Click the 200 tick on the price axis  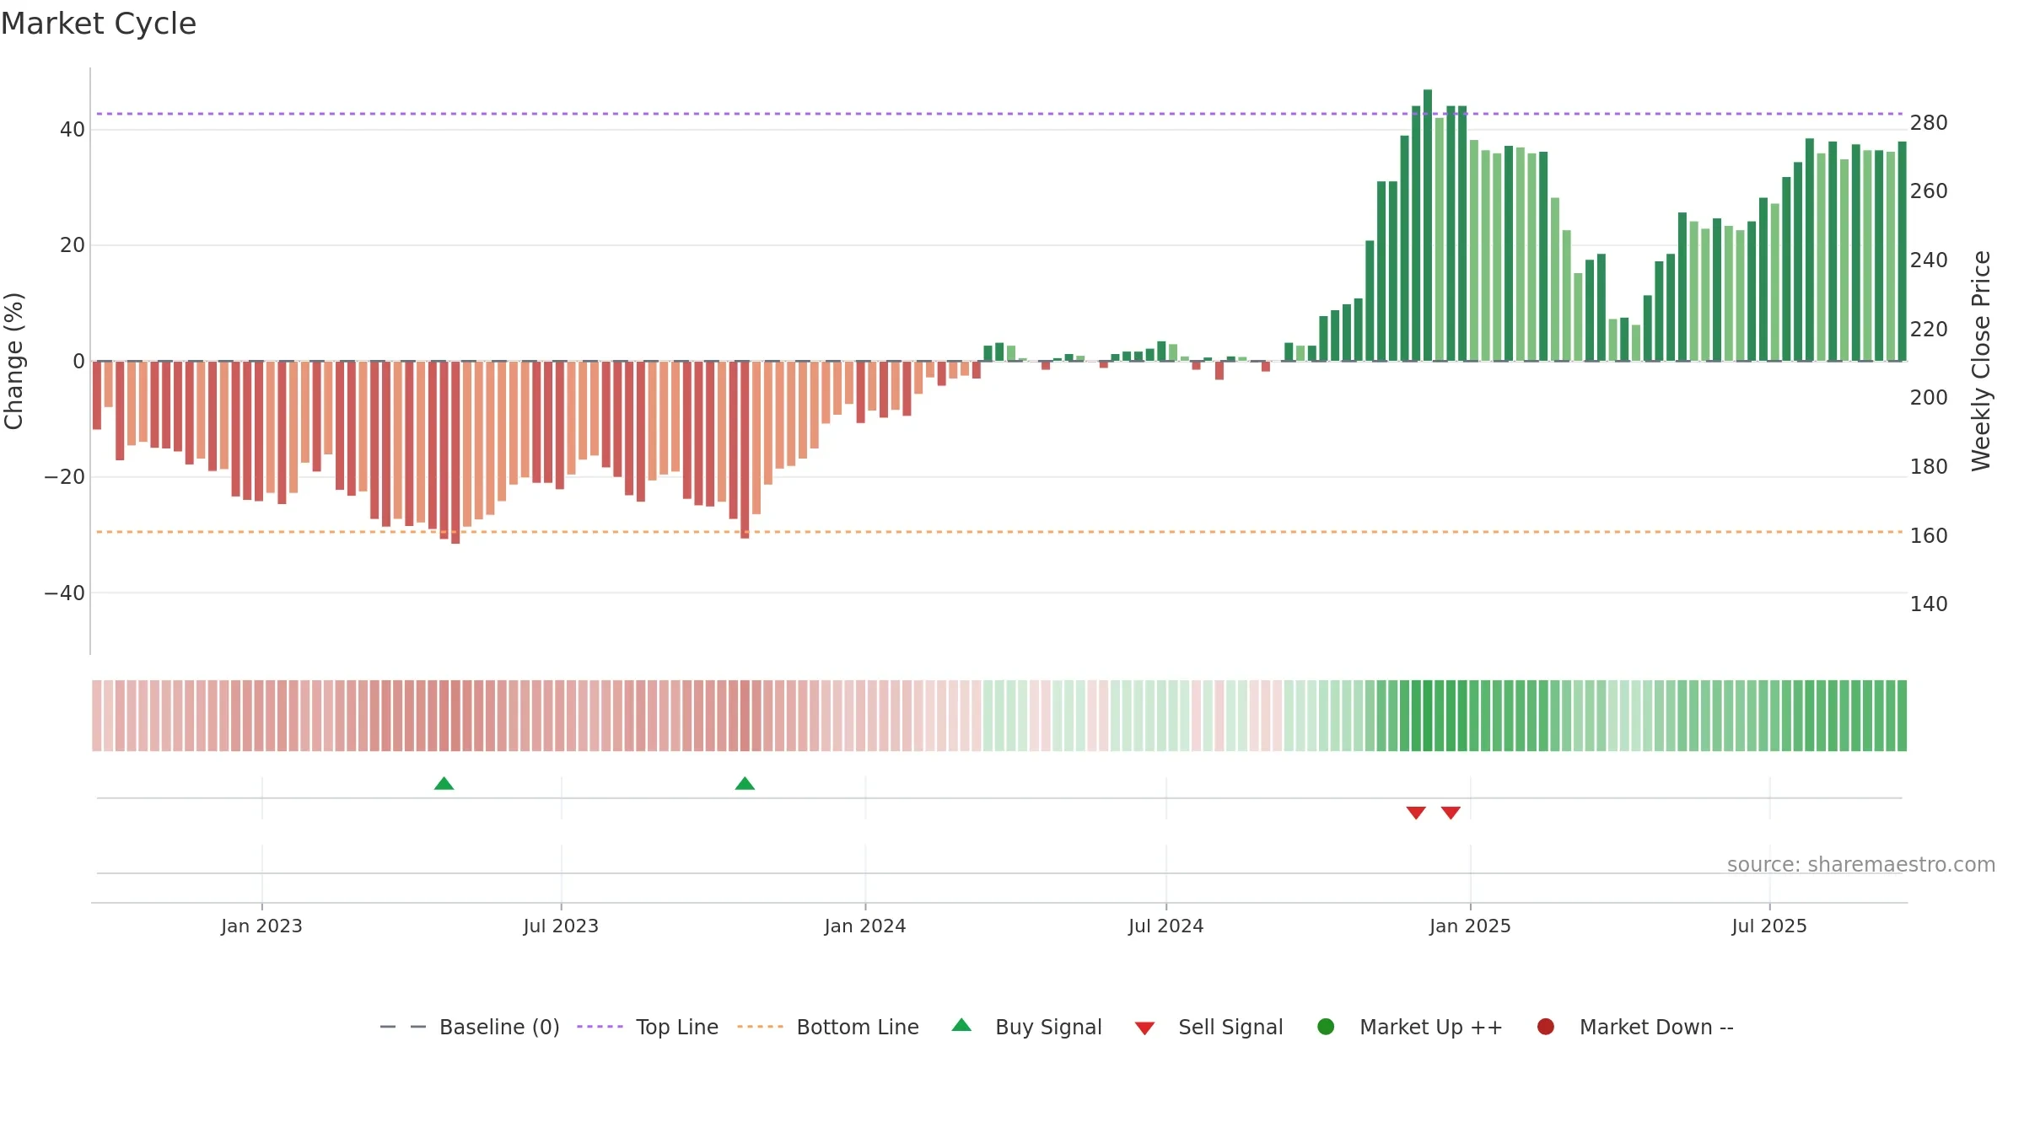pos(1929,398)
